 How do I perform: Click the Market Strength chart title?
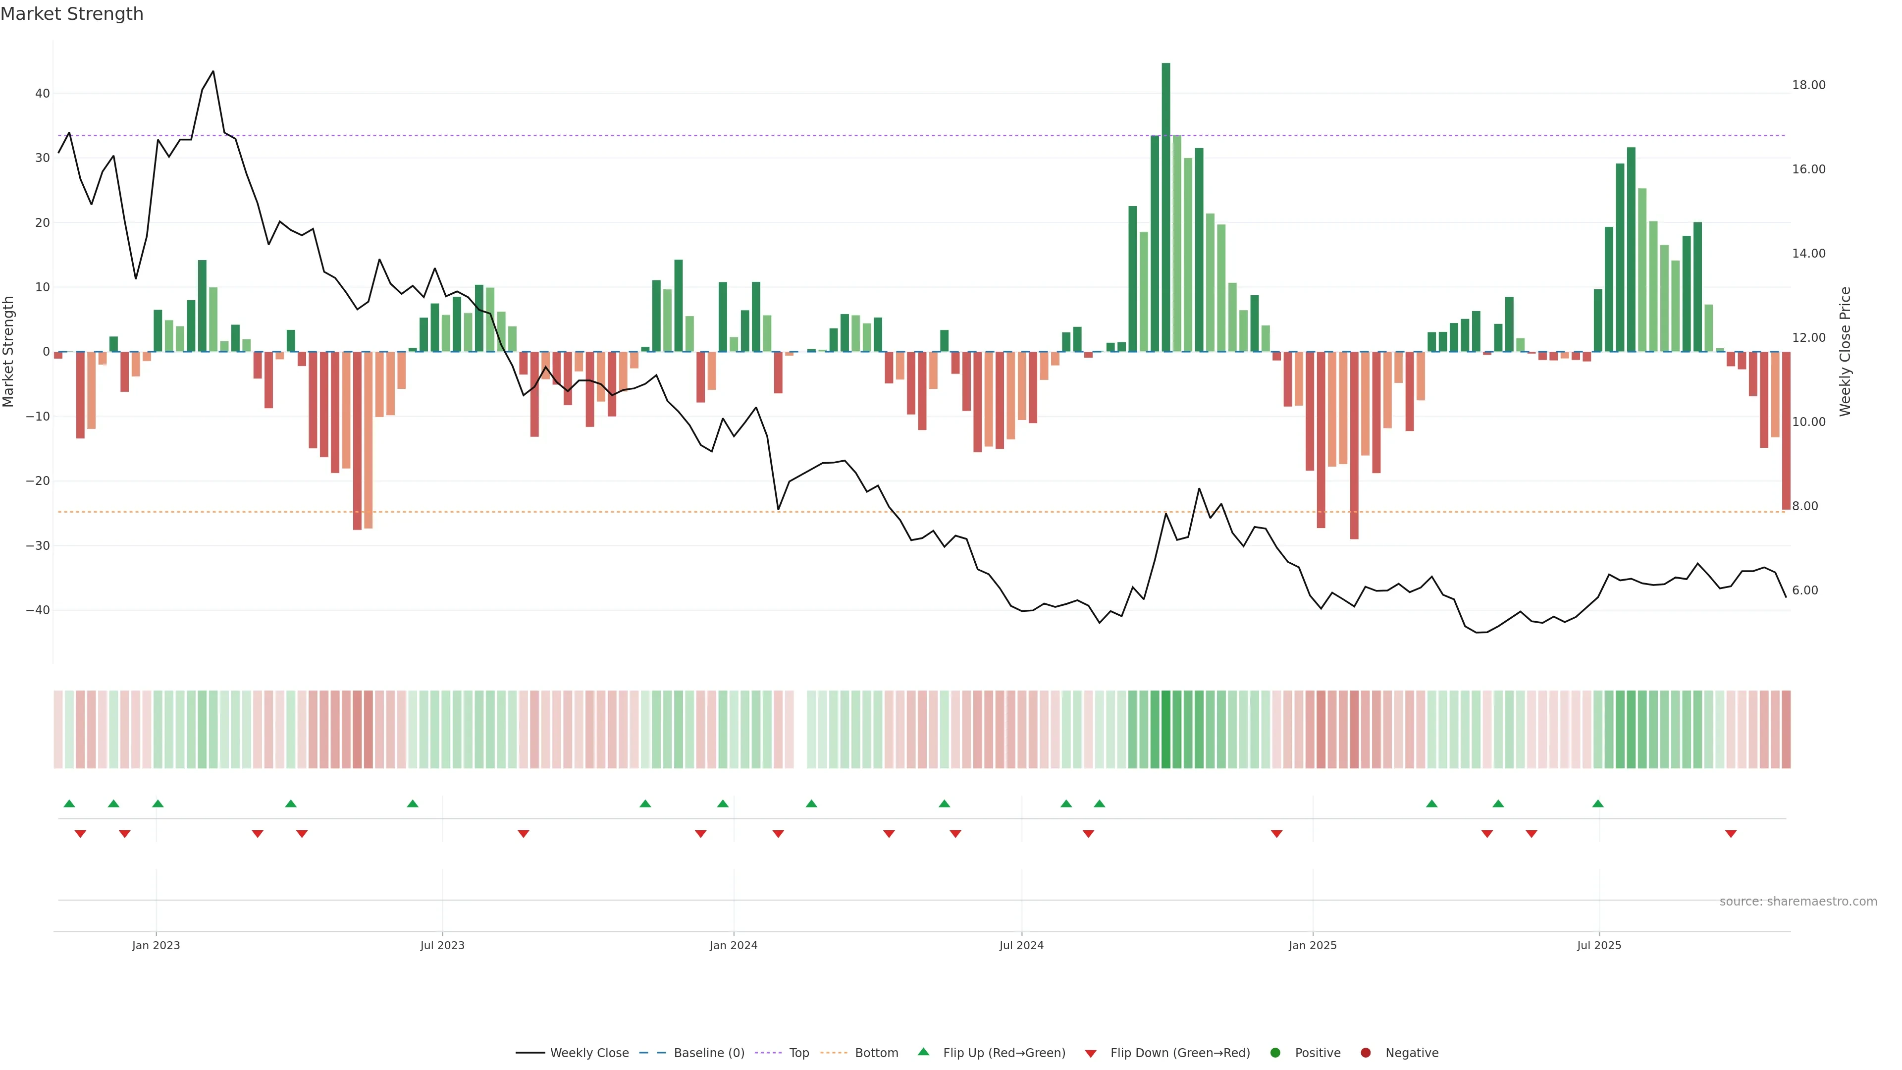(x=72, y=14)
